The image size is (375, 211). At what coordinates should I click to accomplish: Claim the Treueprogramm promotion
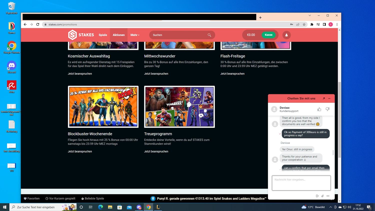156,151
